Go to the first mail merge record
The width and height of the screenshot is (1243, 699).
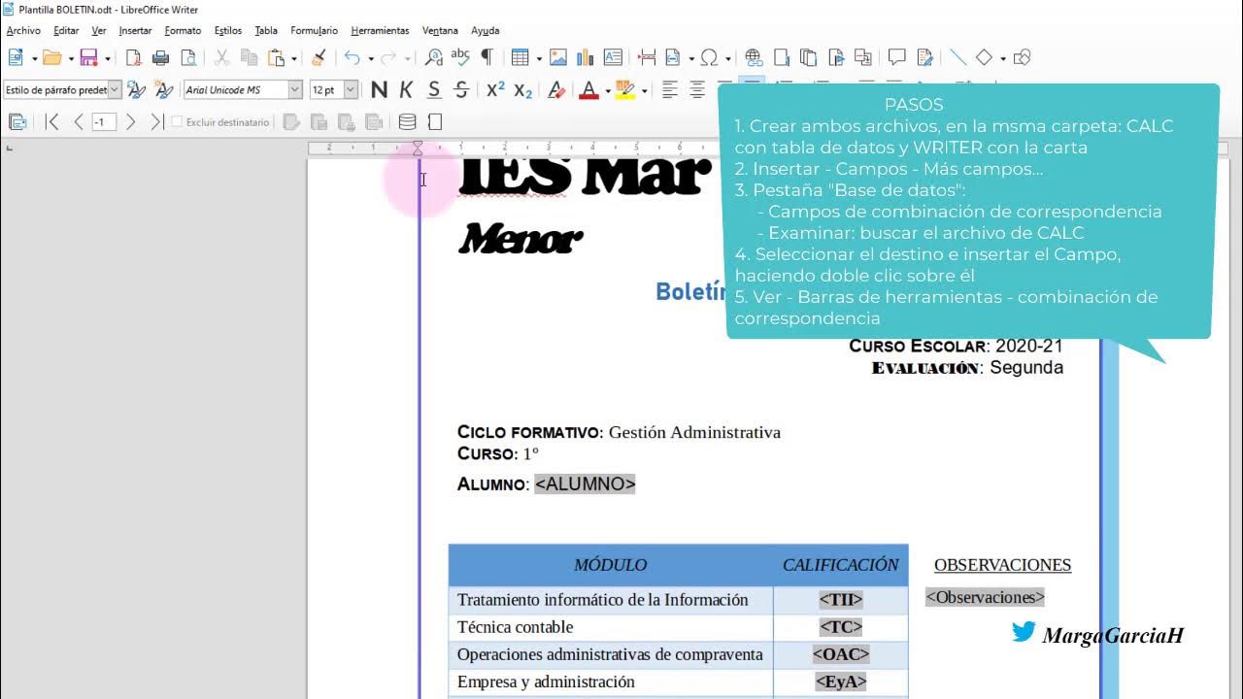[52, 122]
